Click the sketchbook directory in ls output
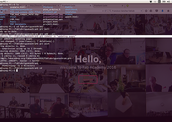Image resolution: width=172 pixels, height=122 pixels. (71, 10)
